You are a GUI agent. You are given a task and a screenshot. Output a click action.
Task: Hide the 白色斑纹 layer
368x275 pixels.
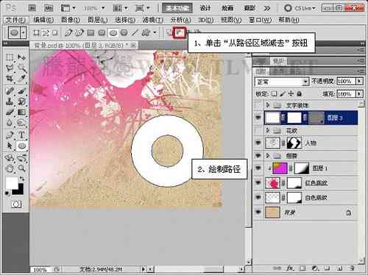258,197
